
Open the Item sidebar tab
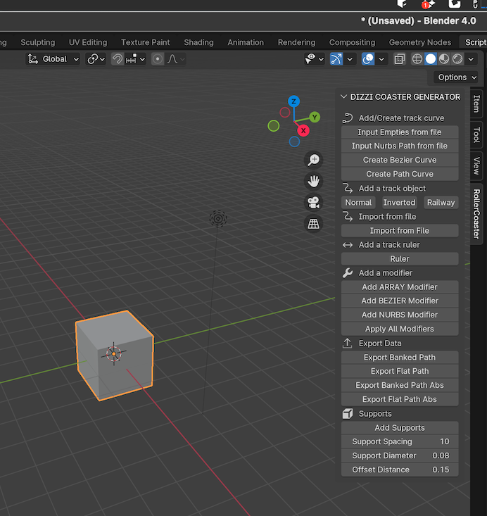click(x=476, y=103)
